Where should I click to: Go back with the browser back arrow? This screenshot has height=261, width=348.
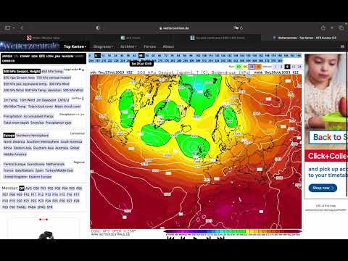coord(22,28)
